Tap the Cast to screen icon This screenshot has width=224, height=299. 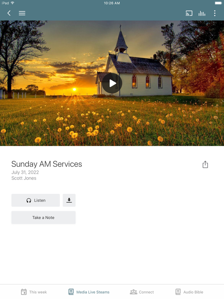[189, 13]
